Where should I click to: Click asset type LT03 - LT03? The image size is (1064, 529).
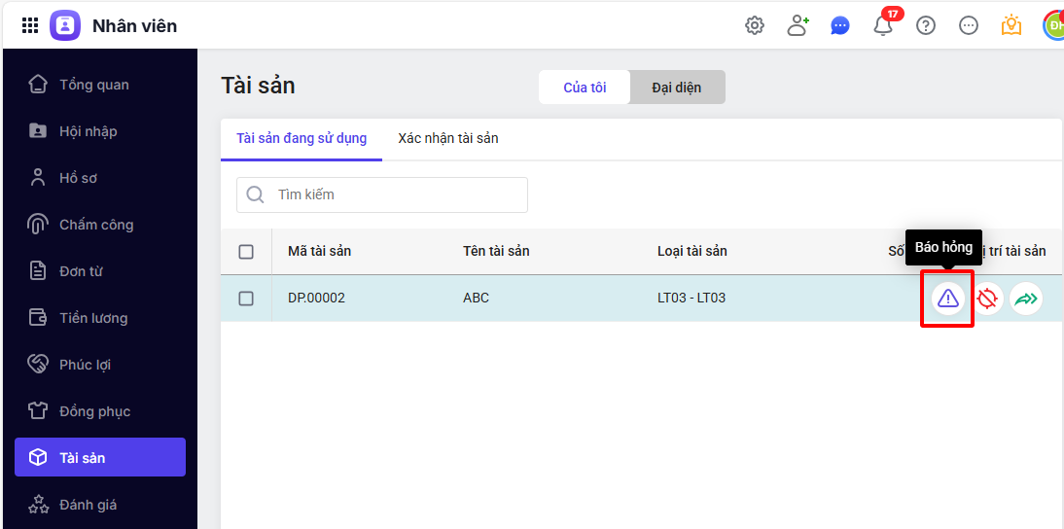692,298
